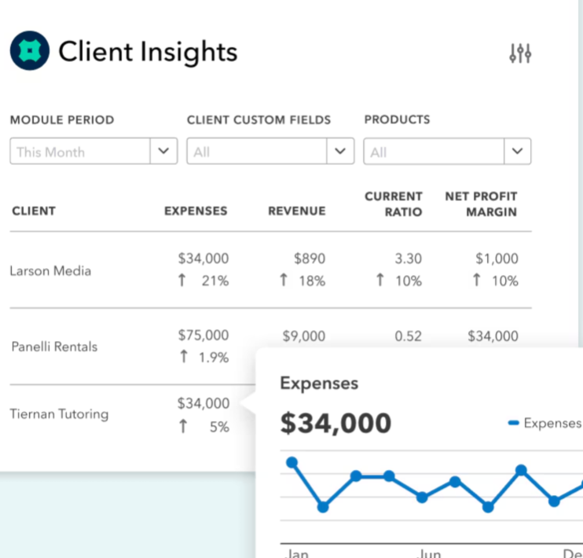583x558 pixels.
Task: Click the bold $34,000 total in popup
Action: click(x=335, y=424)
